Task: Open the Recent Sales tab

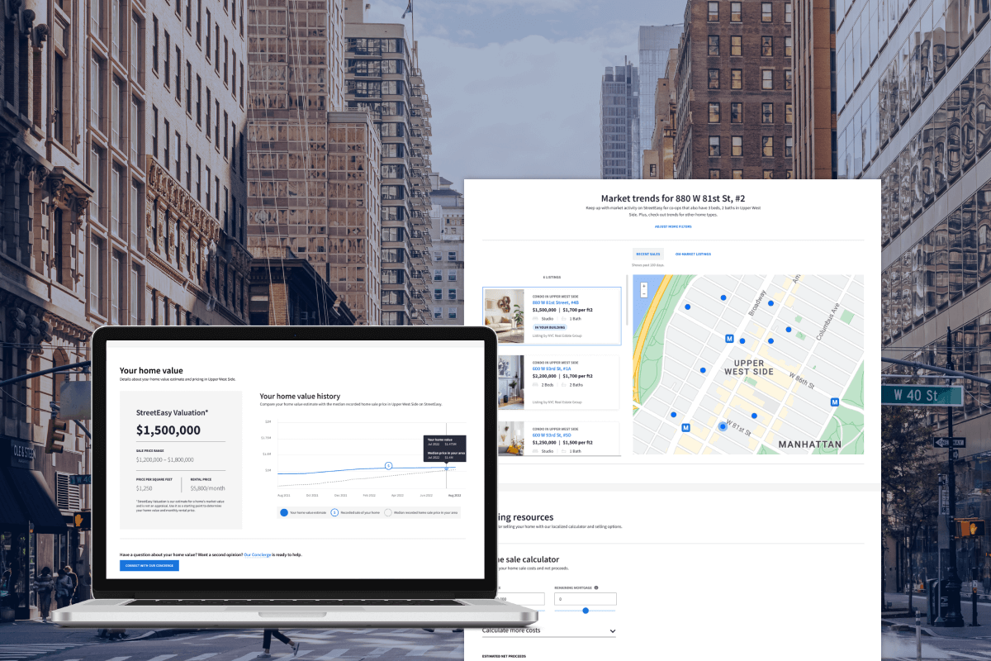Action: [649, 254]
